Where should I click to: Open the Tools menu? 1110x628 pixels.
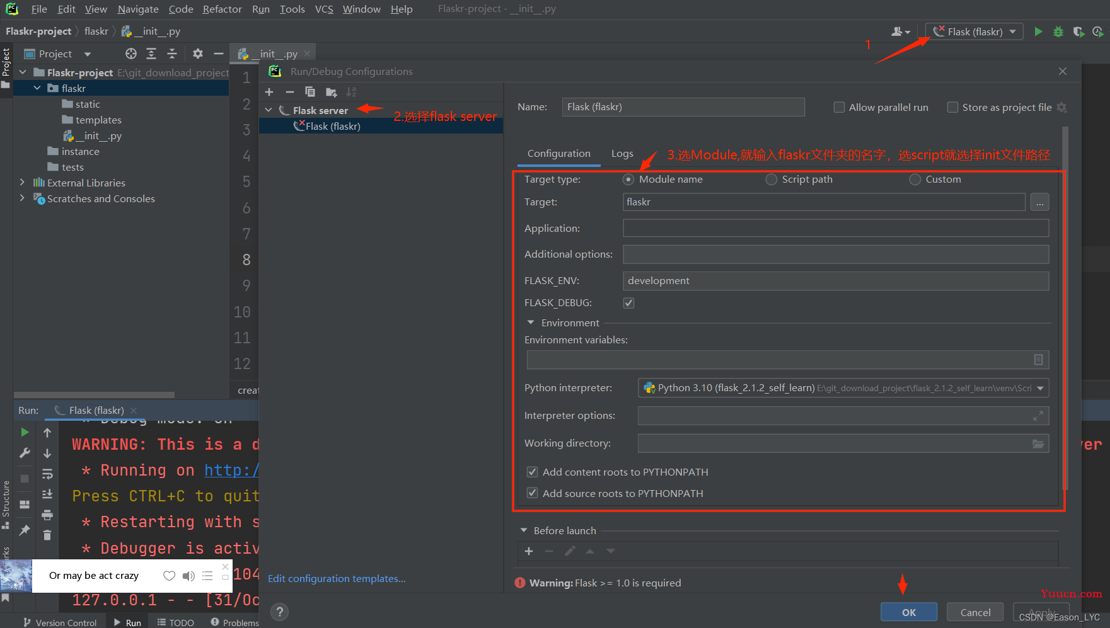[x=292, y=9]
